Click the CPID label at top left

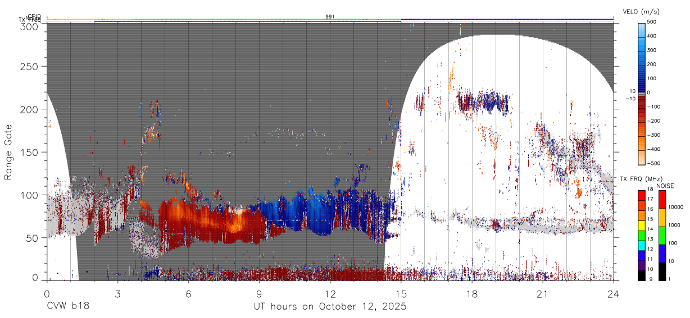click(x=34, y=16)
